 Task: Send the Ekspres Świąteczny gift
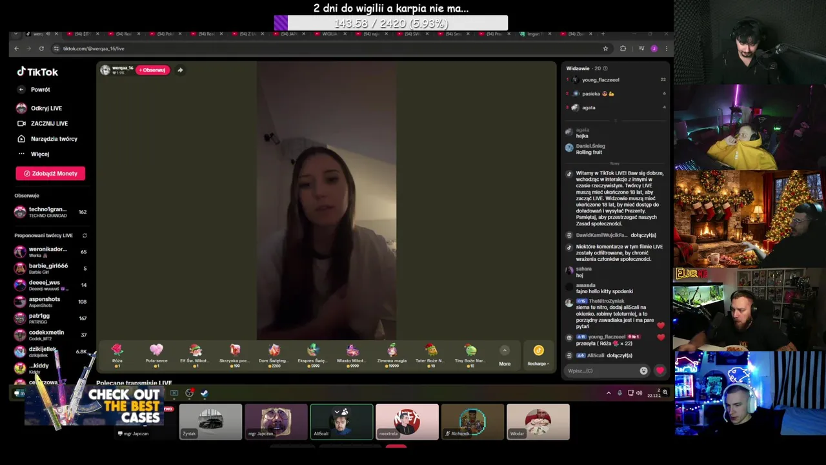click(x=313, y=356)
